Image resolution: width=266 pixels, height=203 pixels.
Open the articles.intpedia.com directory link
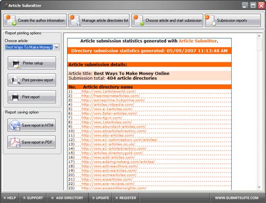(x=108, y=104)
